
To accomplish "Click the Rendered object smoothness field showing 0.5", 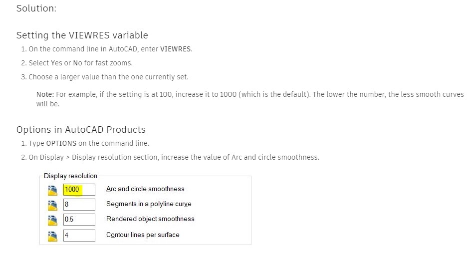I will 79,220.
